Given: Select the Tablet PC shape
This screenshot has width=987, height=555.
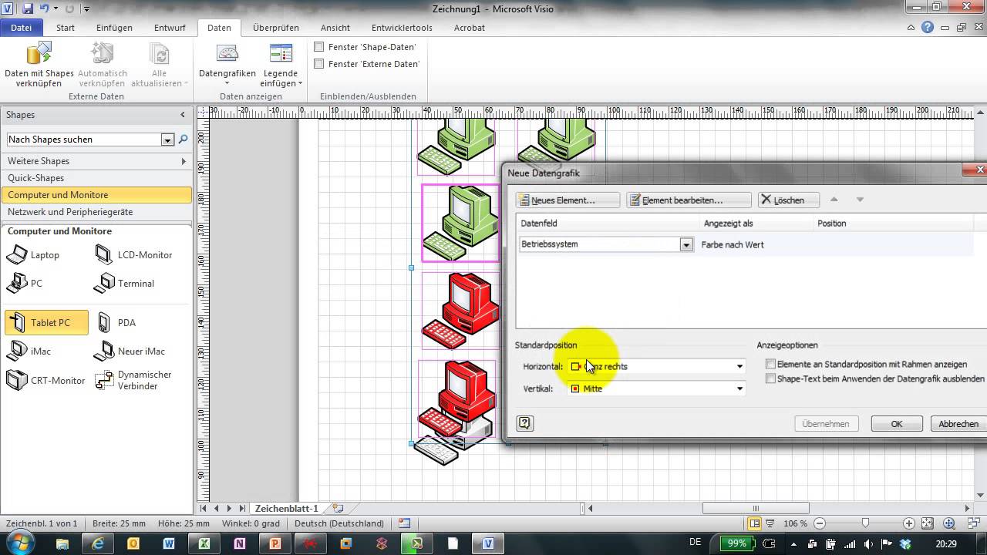Looking at the screenshot, I should pyautogui.click(x=46, y=322).
